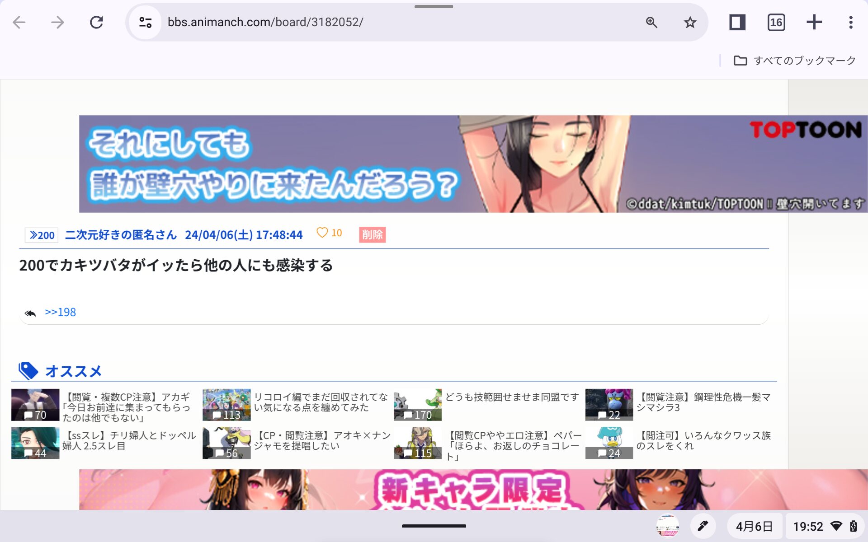This screenshot has width=868, height=542.
Task: Open a new tab with plus icon
Action: pyautogui.click(x=814, y=22)
